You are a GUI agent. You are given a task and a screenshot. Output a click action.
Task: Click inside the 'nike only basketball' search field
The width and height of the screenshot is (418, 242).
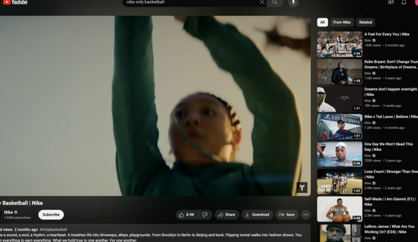(187, 2)
